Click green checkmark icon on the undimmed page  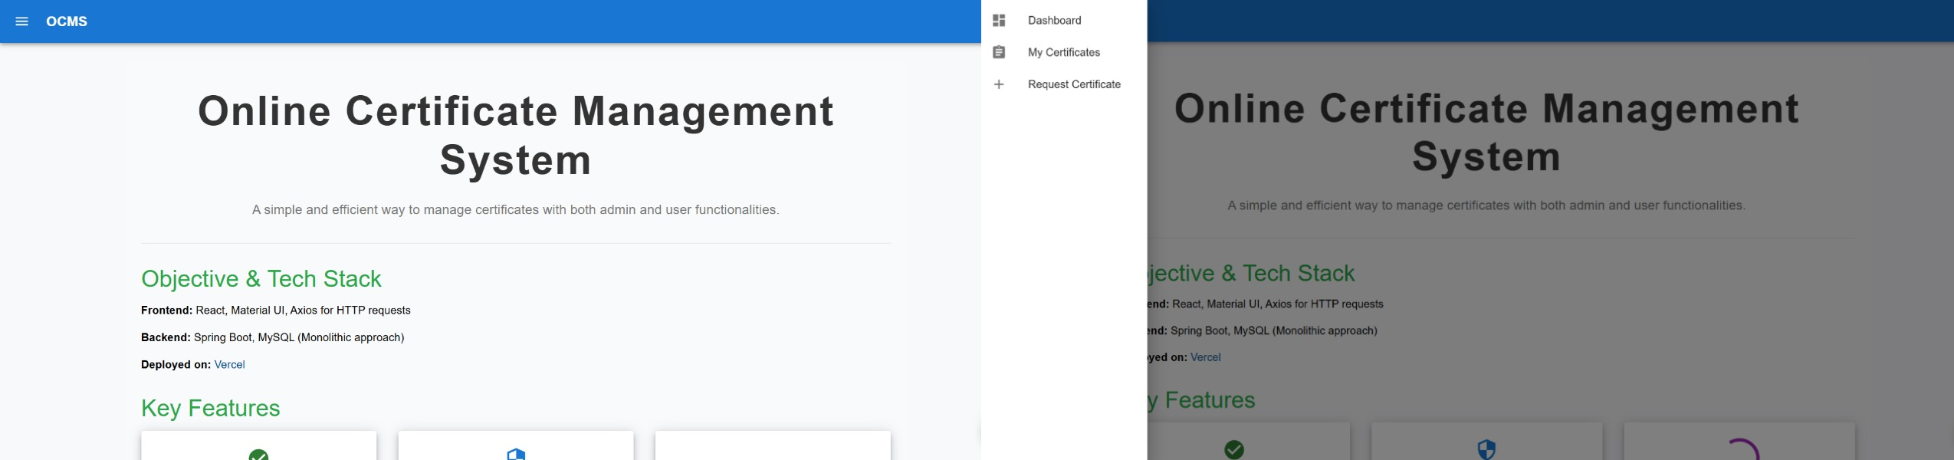[x=258, y=455]
